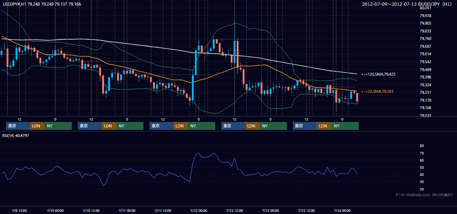Click the 79.542 price axis value
Viewport: 457px width, 214px height.
click(x=425, y=62)
